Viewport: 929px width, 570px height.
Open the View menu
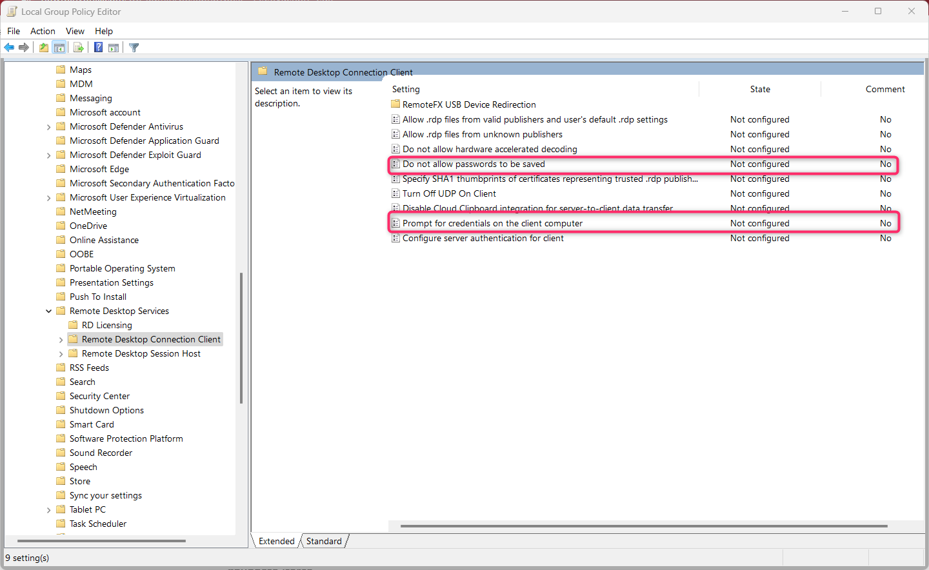(x=75, y=31)
